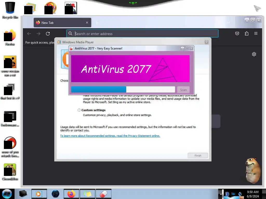Click the Firefox forward arrow
The width and height of the screenshot is (266, 199).
(x=38, y=33)
